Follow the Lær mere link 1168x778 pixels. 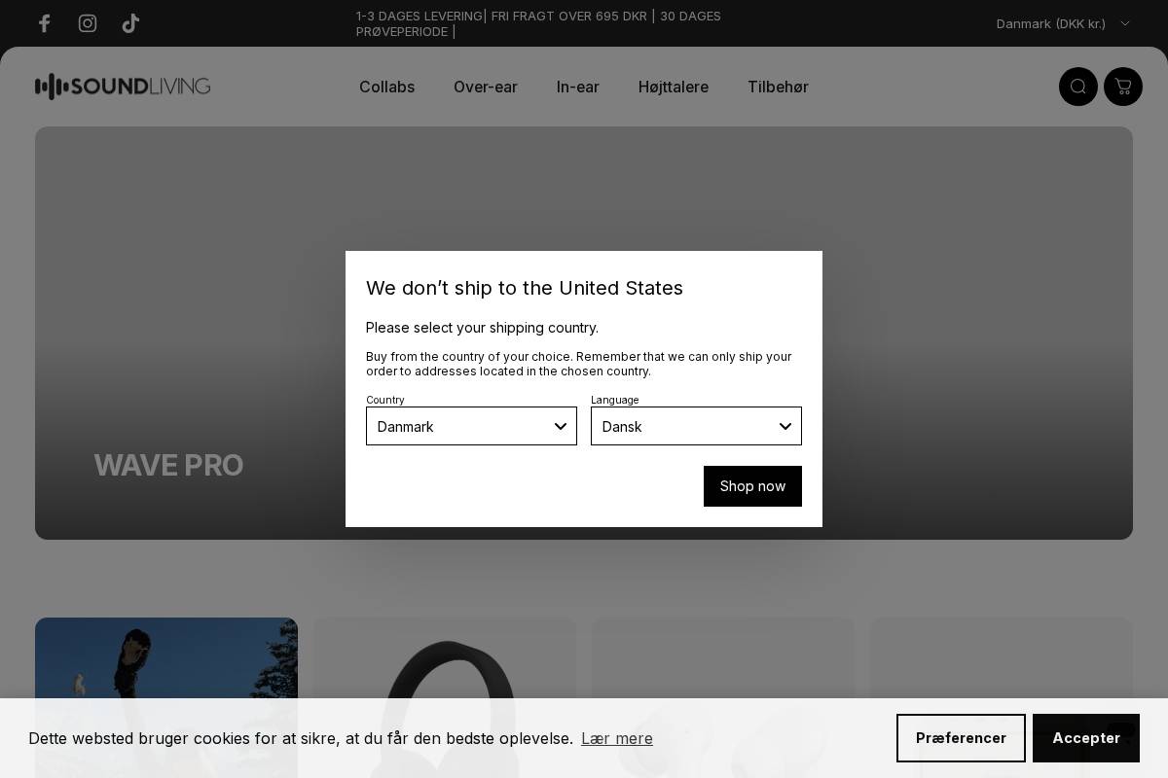click(x=616, y=738)
